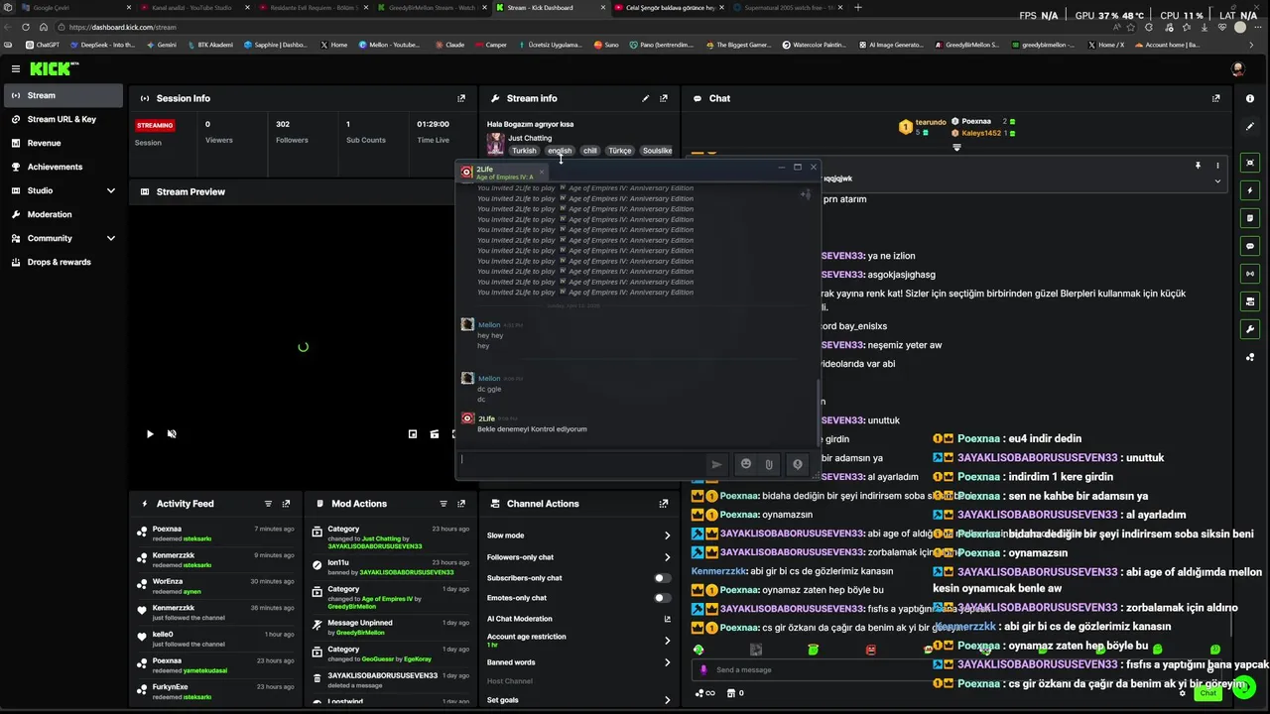Pop out the Mod Actions panel
The image size is (1270, 714).
tap(461, 504)
